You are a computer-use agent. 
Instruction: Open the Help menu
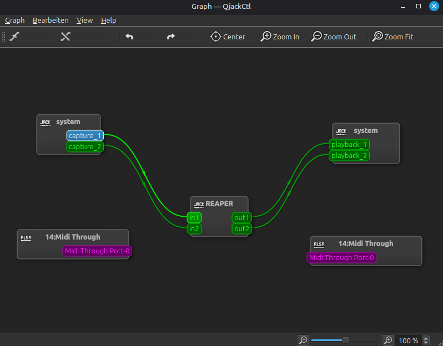[x=108, y=20]
